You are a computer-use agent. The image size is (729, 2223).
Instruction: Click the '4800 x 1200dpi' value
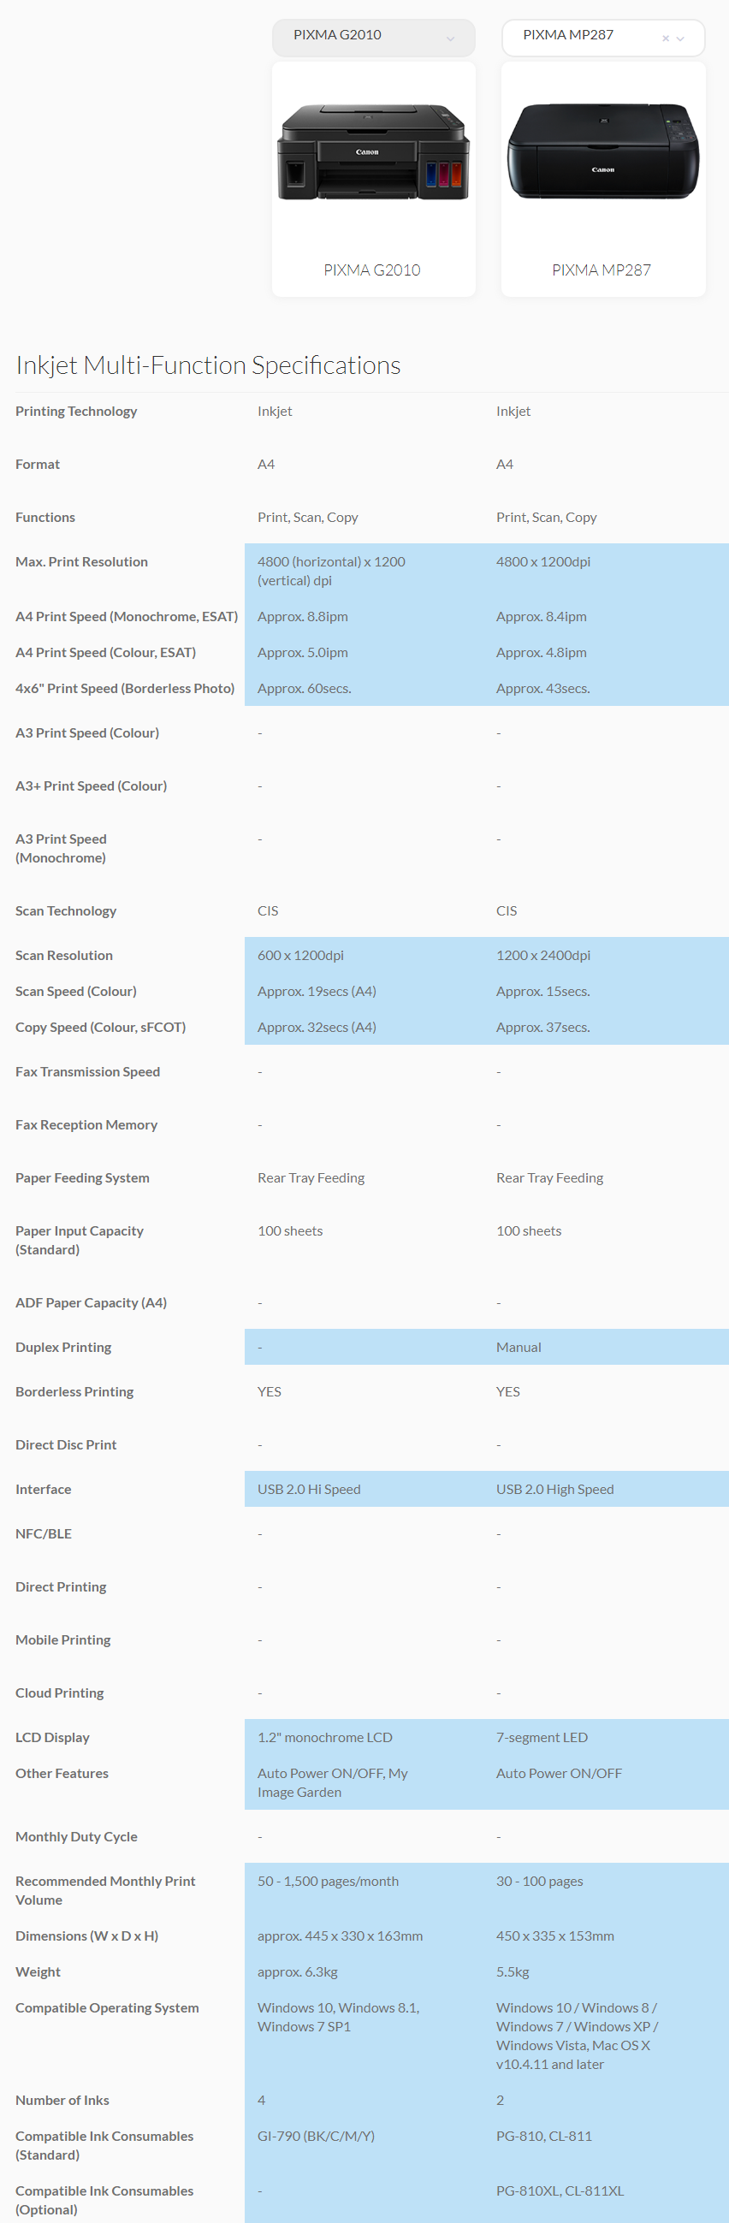tap(542, 562)
